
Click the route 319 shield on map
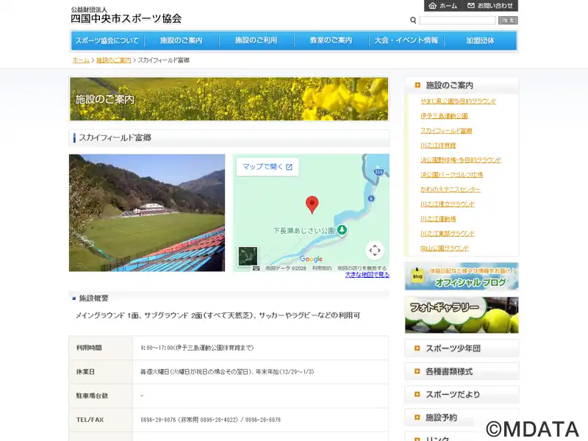click(x=378, y=172)
